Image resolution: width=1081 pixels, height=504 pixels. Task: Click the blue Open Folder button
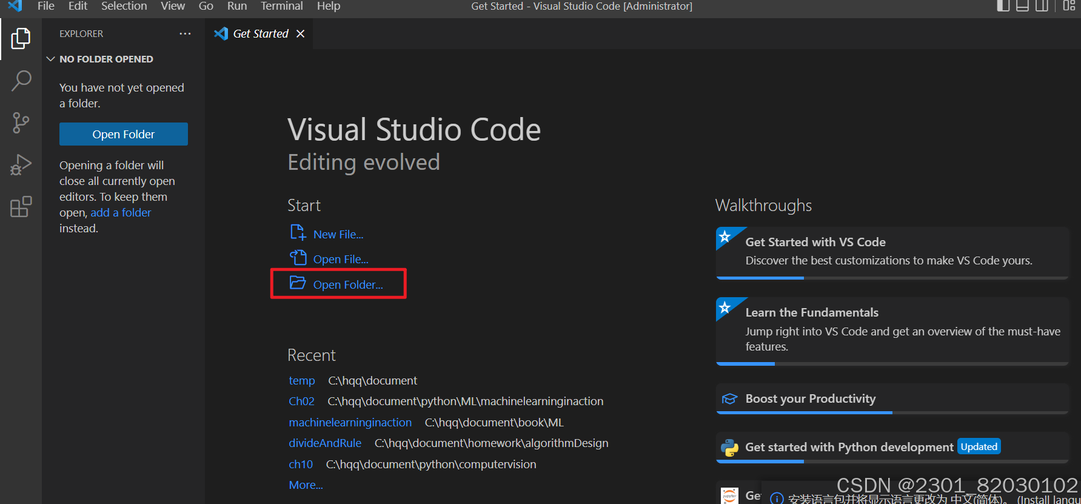(124, 134)
